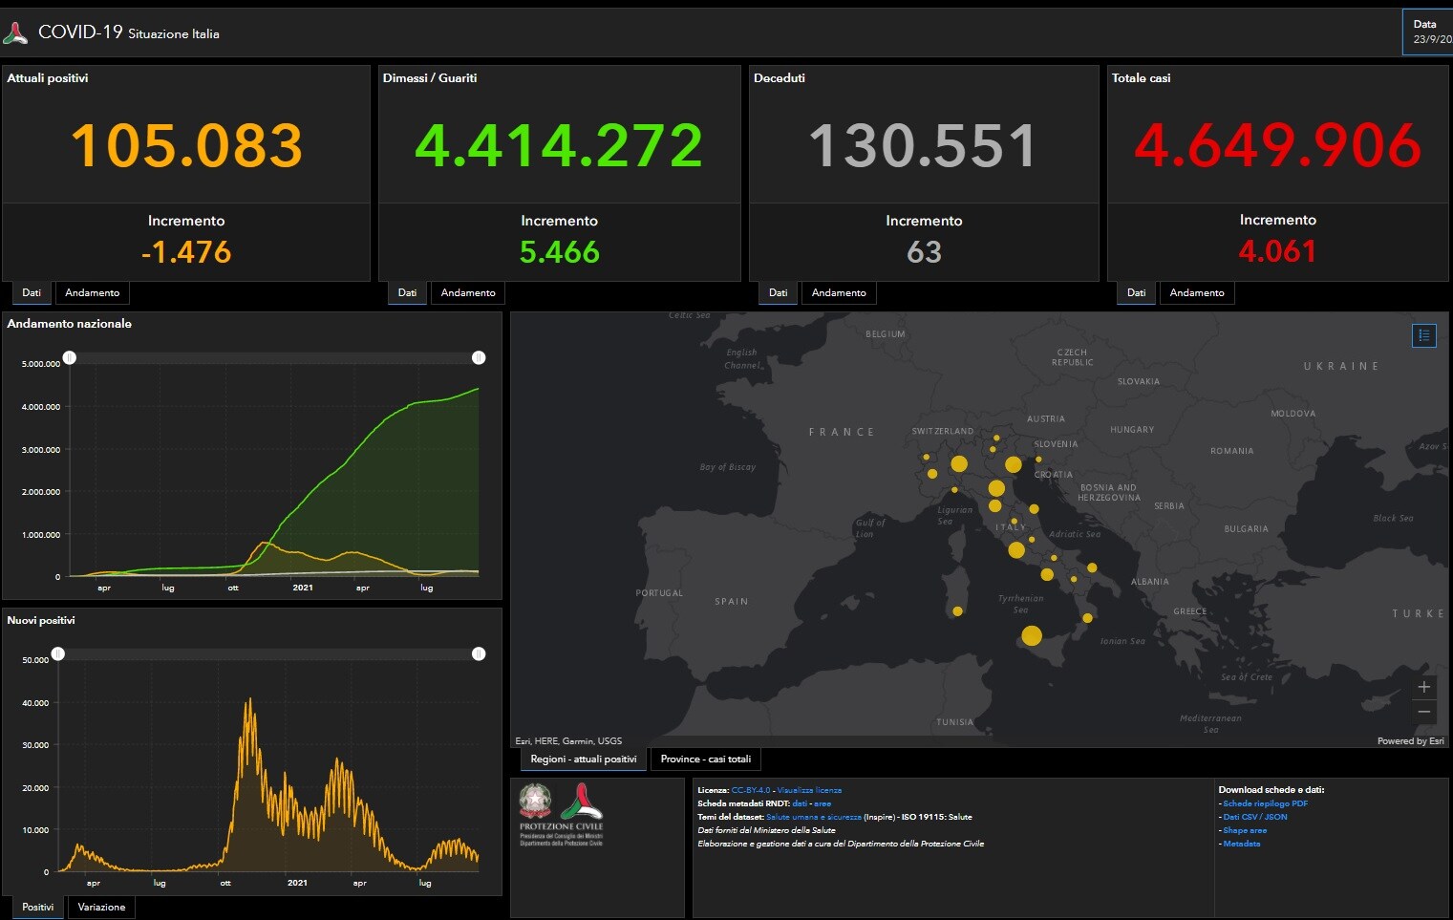This screenshot has width=1453, height=920.
Task: Open the Data date selector box
Action: [1427, 32]
